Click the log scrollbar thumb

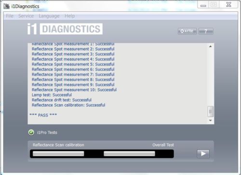pos(211,111)
